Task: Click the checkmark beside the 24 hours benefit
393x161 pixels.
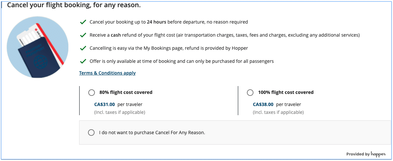Action: click(83, 22)
